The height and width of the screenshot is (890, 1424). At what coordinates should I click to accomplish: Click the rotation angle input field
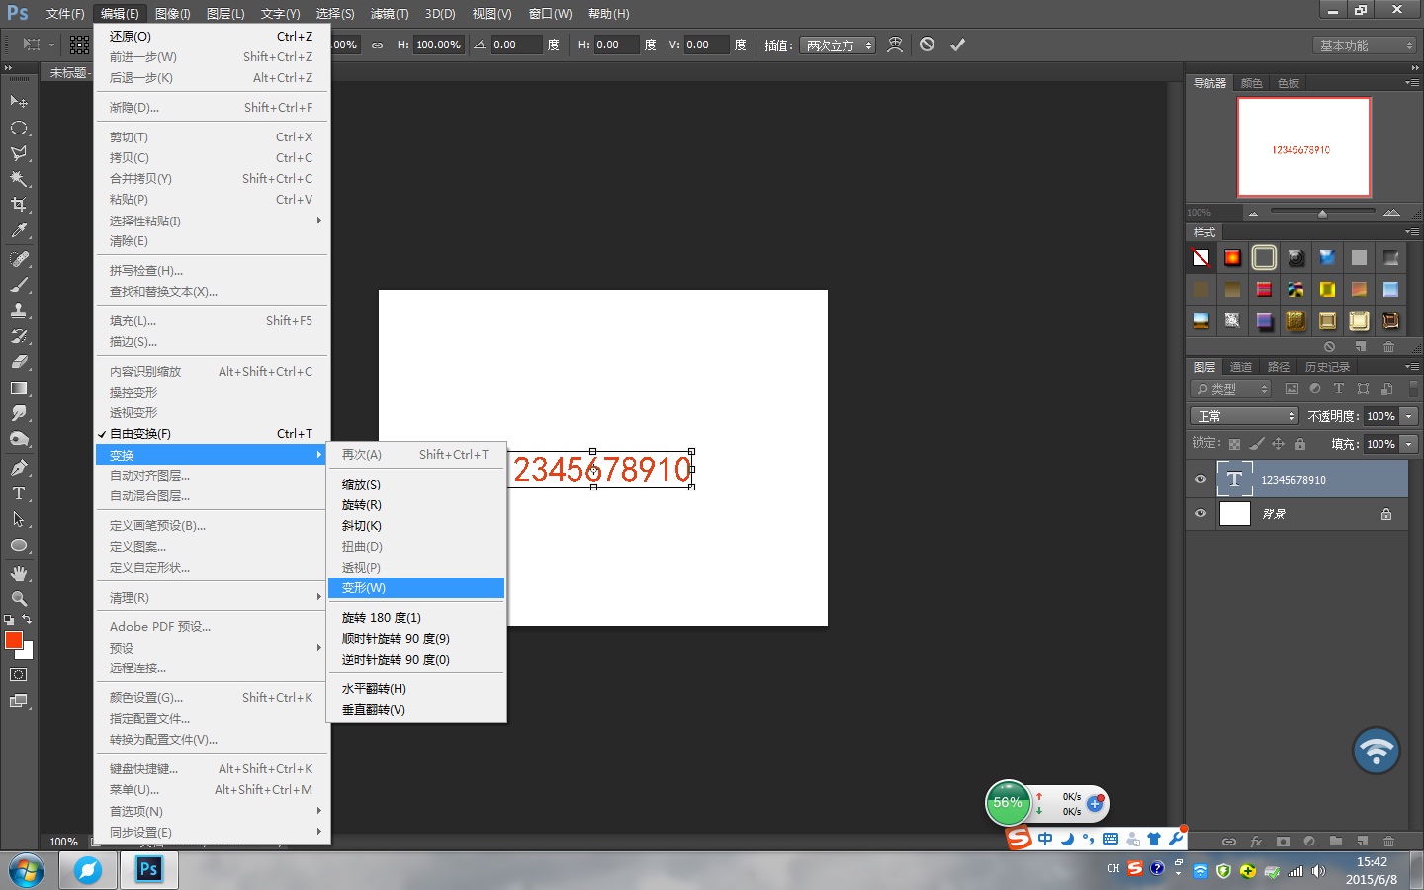pos(516,45)
